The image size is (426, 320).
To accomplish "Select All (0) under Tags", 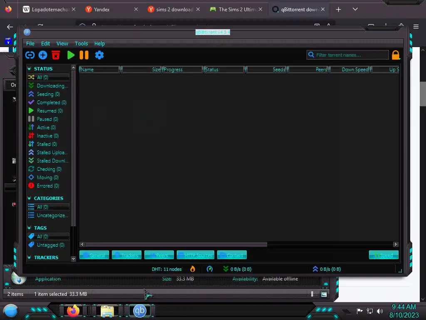I will click(x=48, y=237).
